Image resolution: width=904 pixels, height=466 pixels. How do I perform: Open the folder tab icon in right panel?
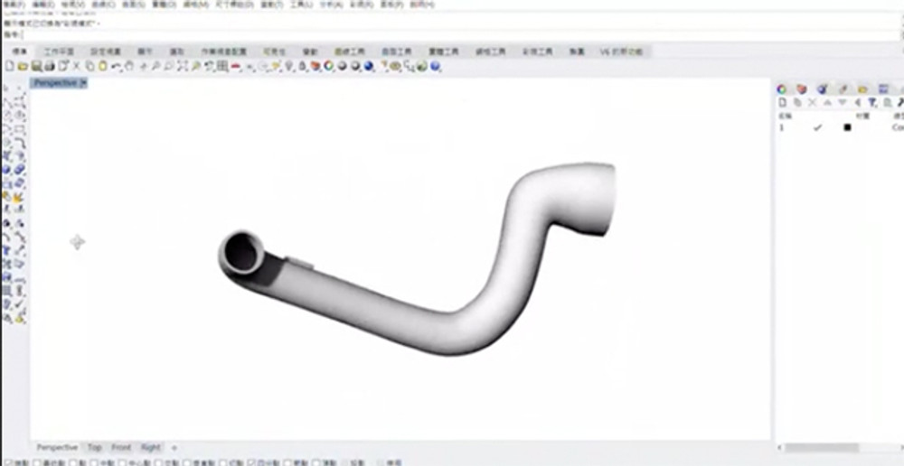[862, 89]
